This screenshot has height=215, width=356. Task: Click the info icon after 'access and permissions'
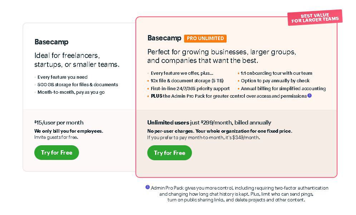pos(310,96)
